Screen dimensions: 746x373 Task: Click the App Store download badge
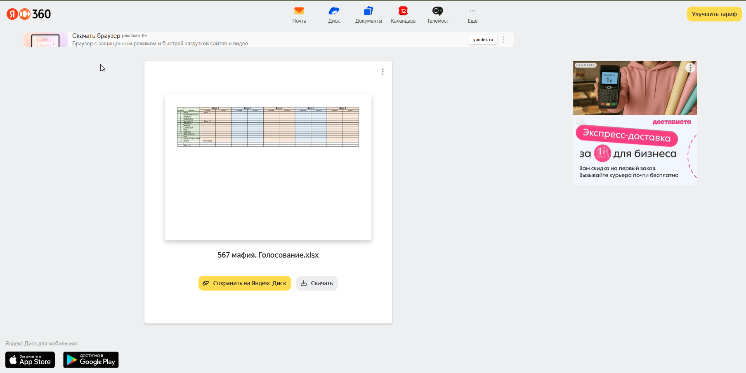point(30,360)
